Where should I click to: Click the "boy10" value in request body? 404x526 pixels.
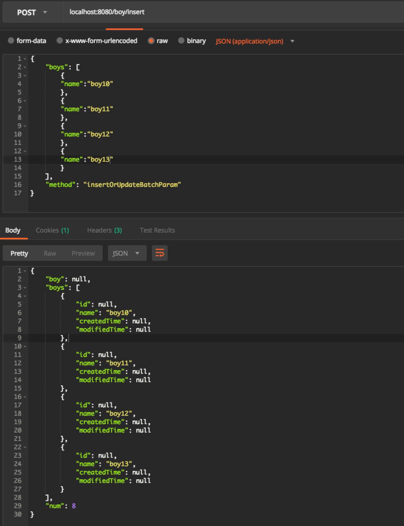point(100,84)
